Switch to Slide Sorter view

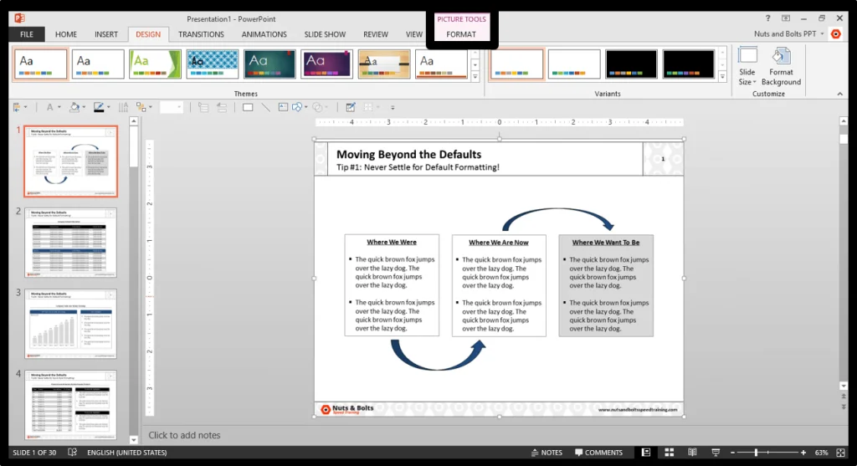click(669, 453)
